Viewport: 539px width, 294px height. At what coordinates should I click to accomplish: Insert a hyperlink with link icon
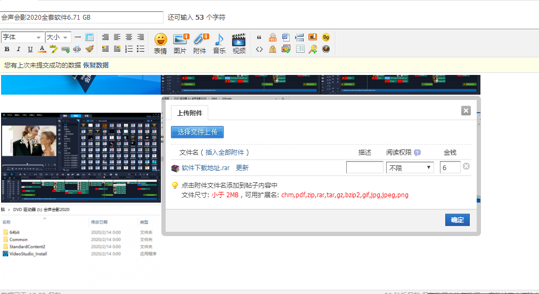click(x=66, y=49)
